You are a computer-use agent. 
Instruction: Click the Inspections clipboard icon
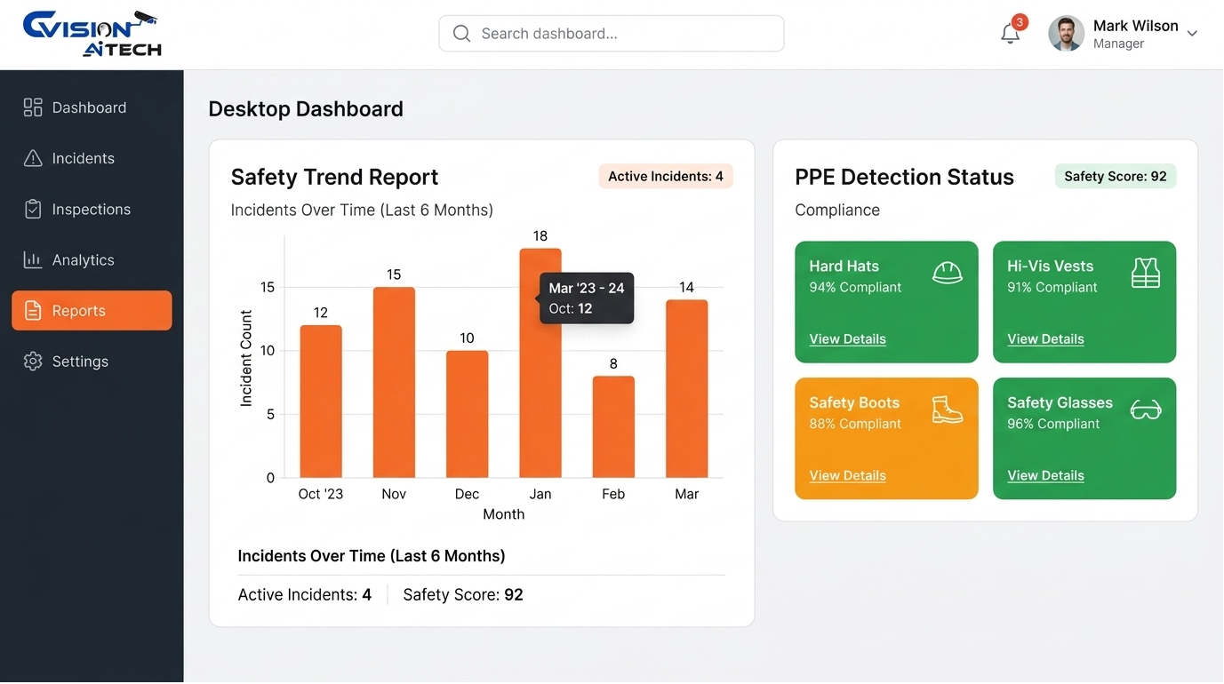click(x=33, y=209)
